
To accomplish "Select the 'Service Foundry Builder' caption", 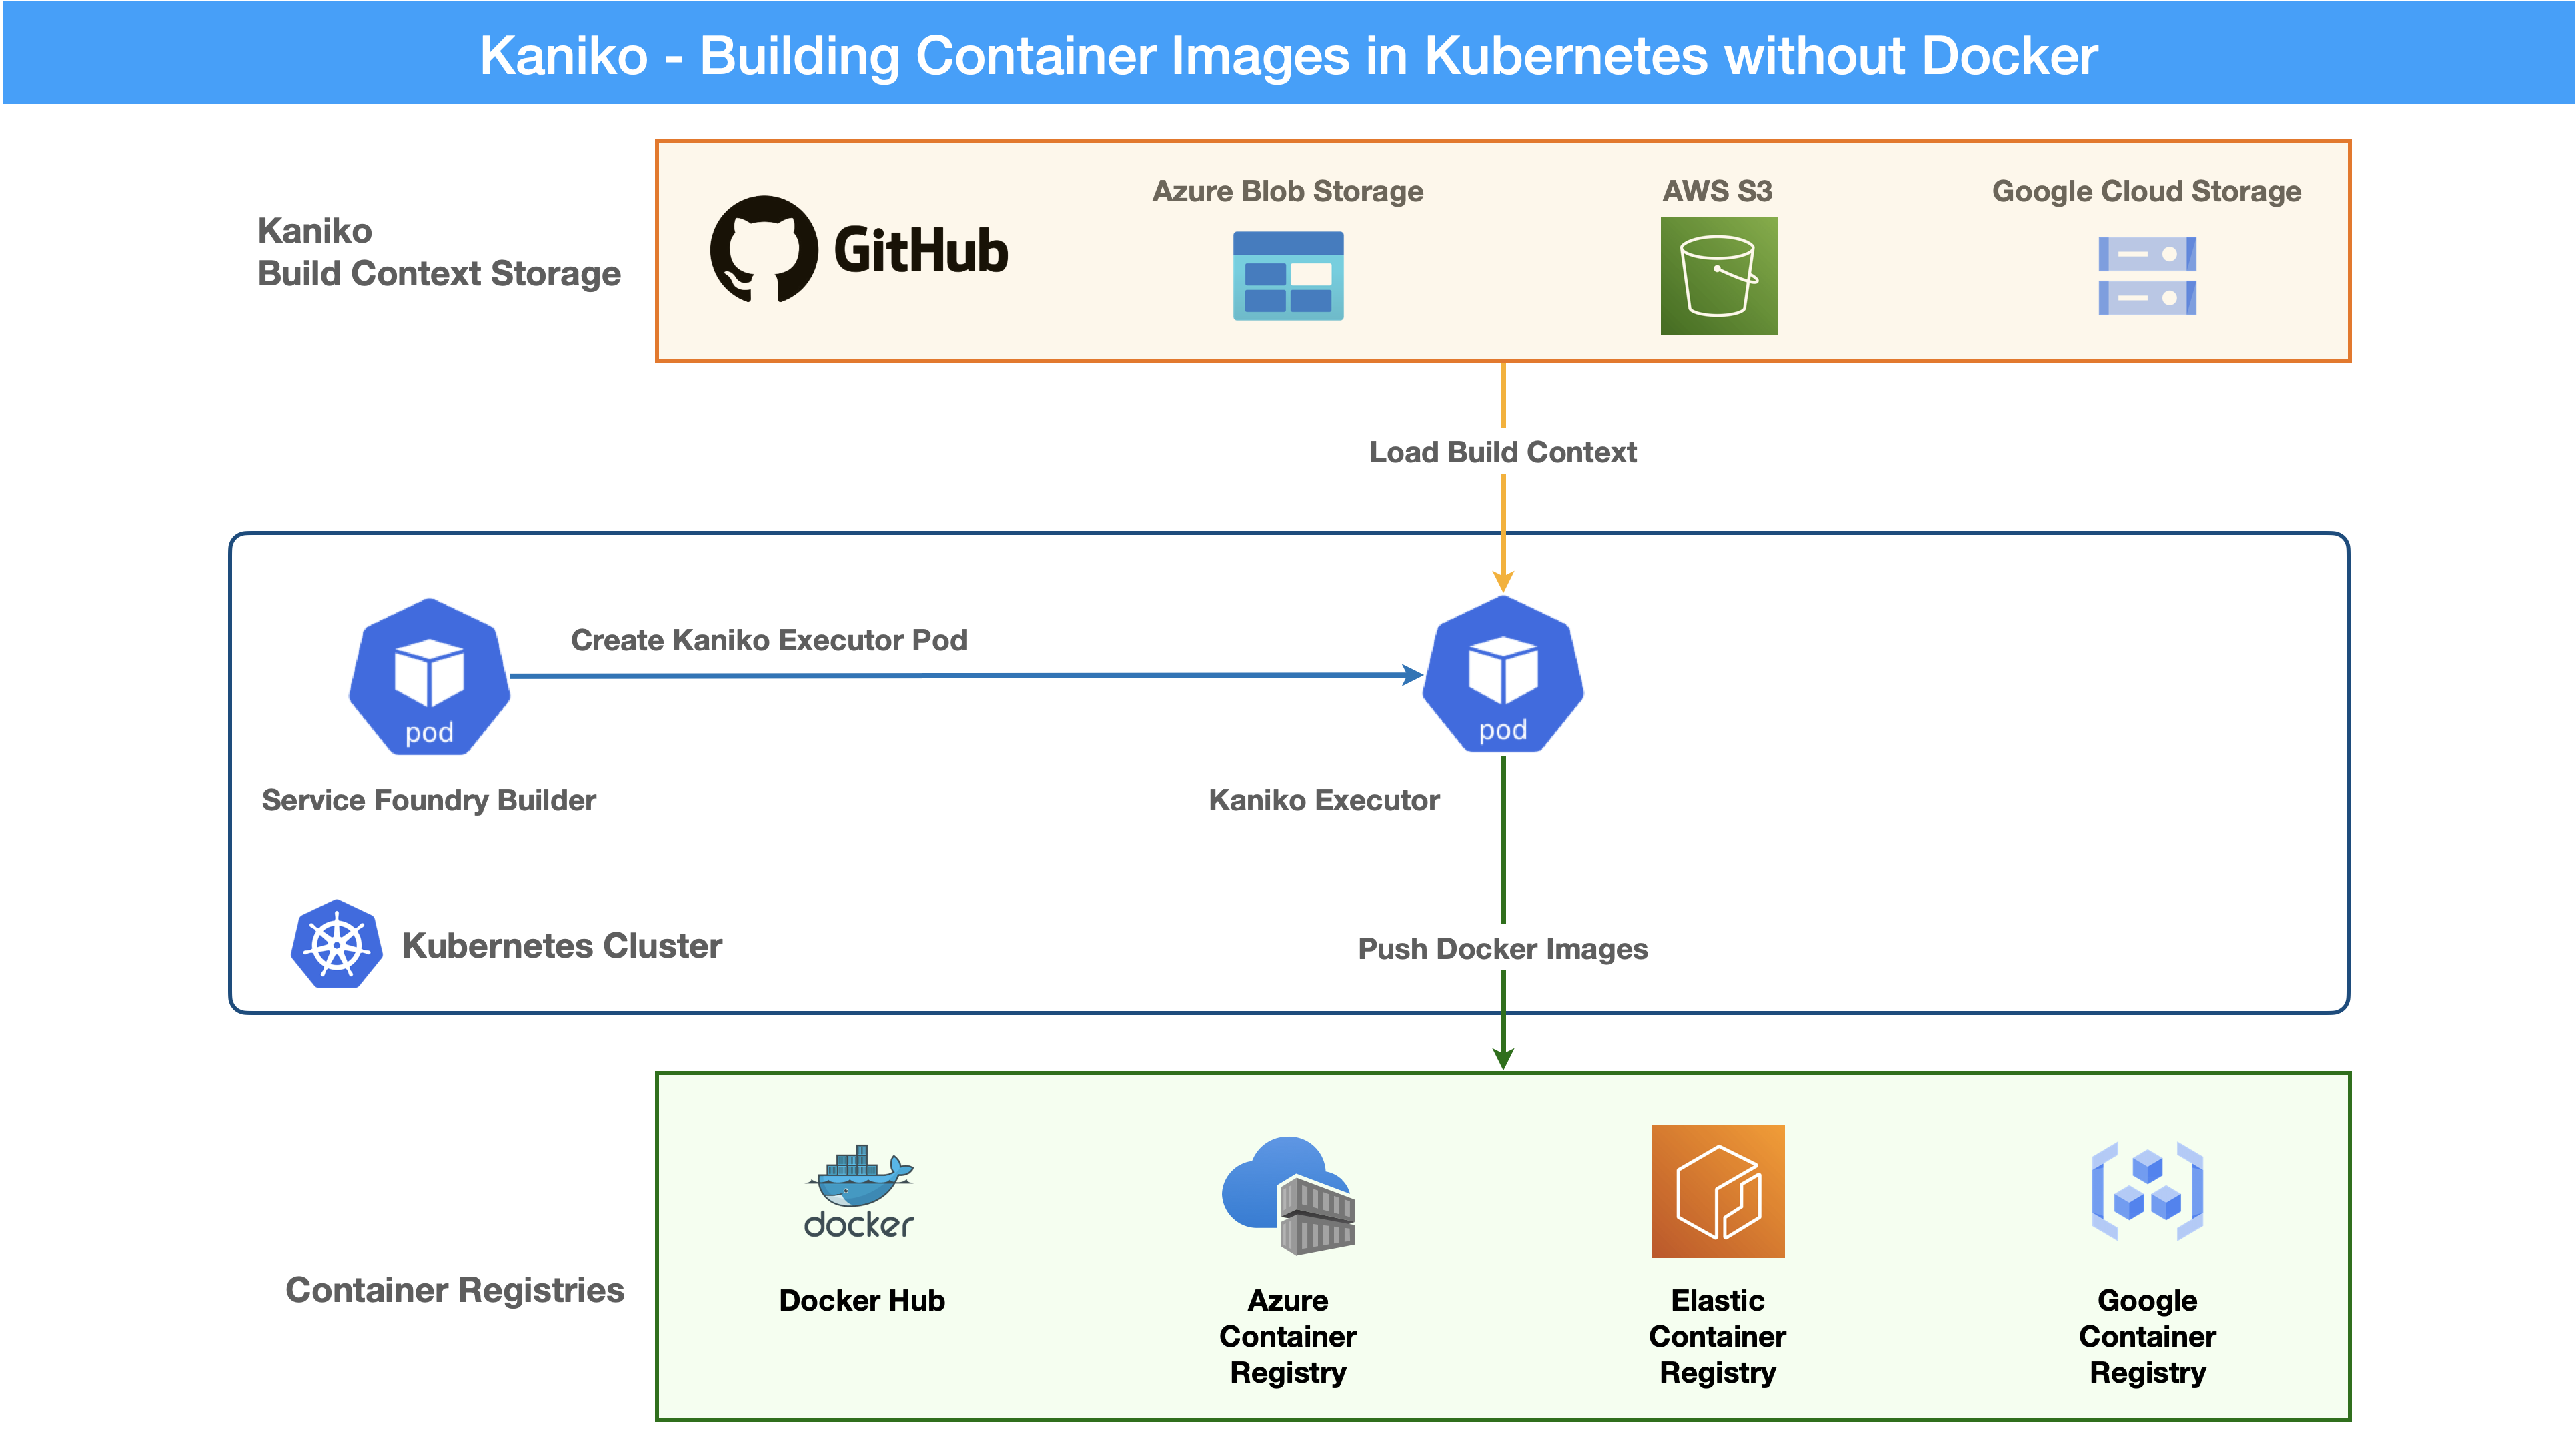I will (x=429, y=800).
